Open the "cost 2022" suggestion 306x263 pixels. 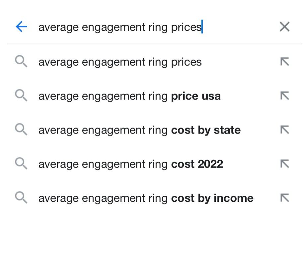(x=130, y=164)
